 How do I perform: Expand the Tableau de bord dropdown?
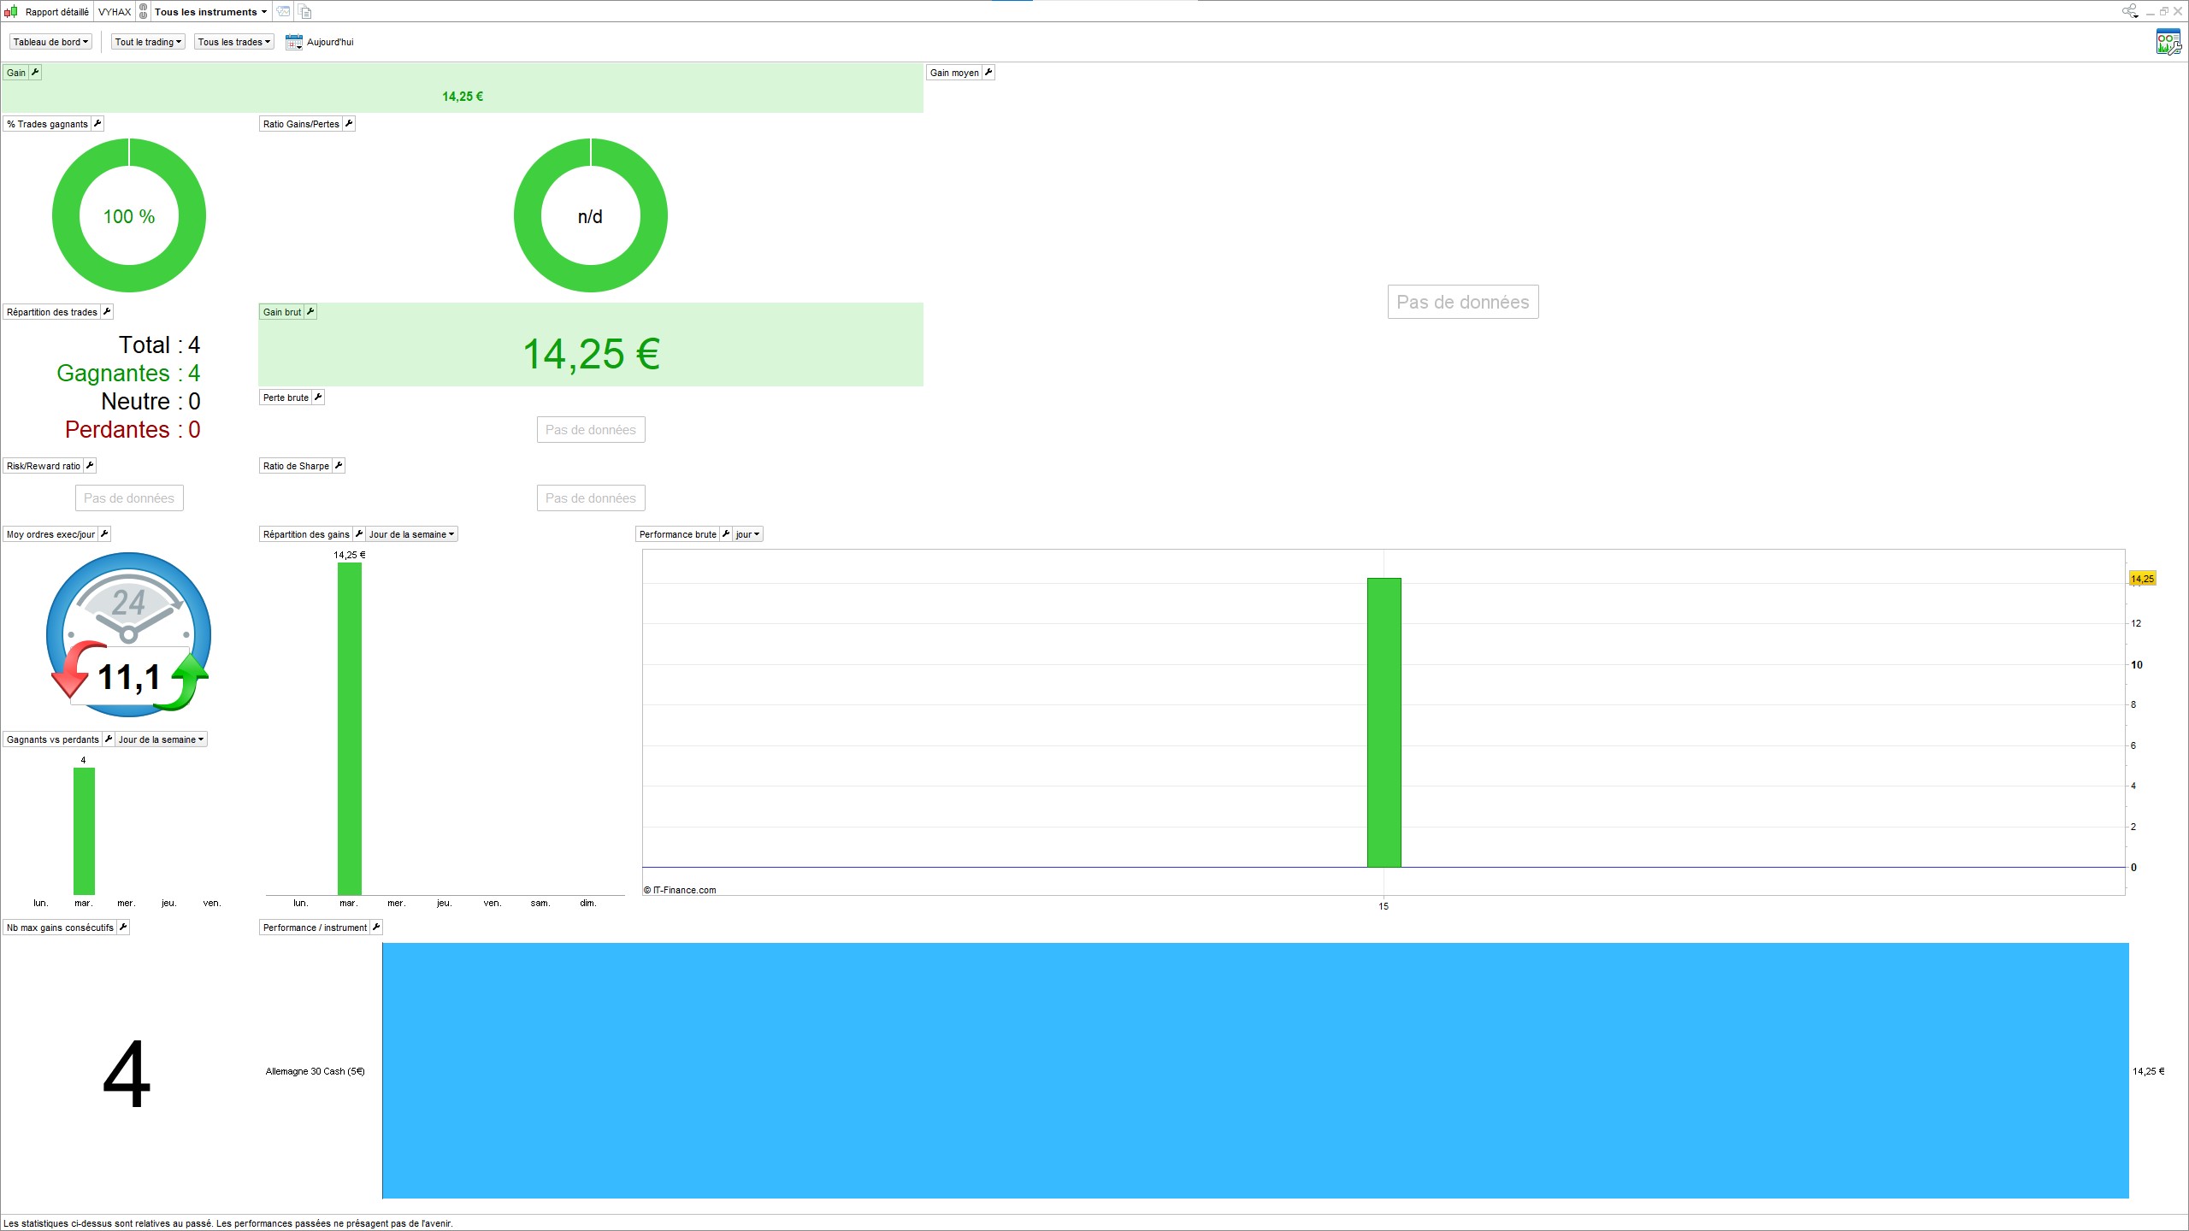[50, 42]
